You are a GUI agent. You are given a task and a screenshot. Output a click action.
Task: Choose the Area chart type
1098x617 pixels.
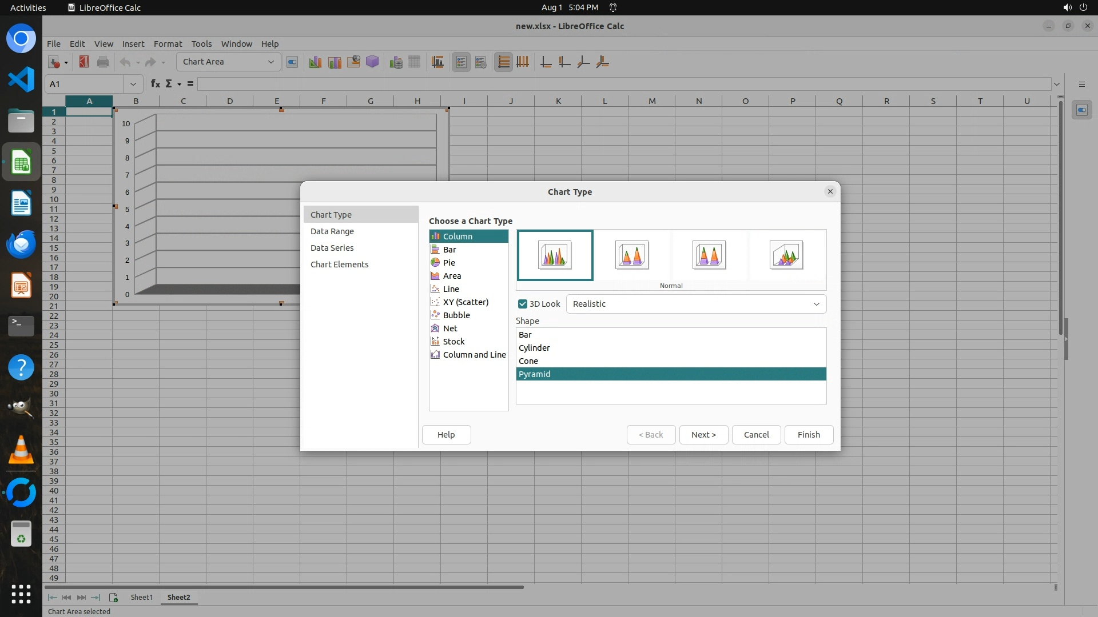tap(451, 276)
